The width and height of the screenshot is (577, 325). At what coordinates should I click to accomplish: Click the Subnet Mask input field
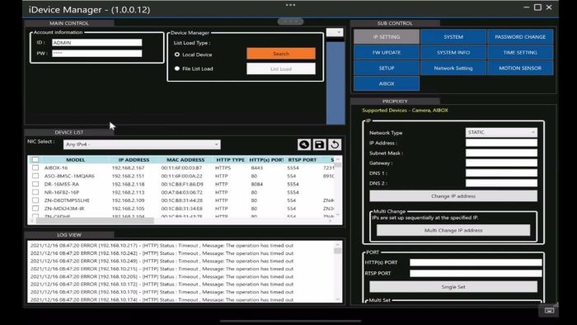(501, 153)
